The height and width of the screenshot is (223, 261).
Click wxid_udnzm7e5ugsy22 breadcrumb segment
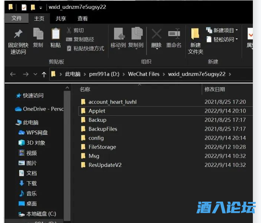point(197,74)
